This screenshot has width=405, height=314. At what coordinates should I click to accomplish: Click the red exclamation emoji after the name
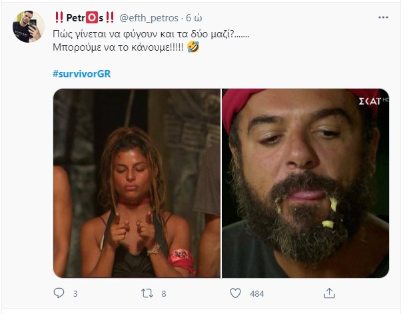click(109, 15)
